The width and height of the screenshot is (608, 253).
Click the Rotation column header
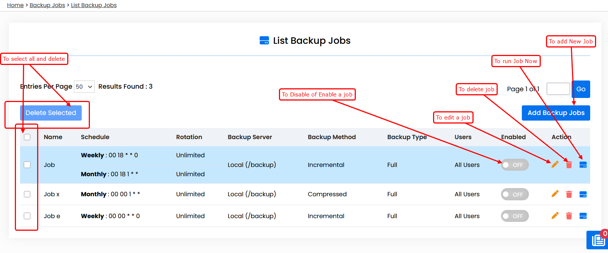[x=189, y=137]
